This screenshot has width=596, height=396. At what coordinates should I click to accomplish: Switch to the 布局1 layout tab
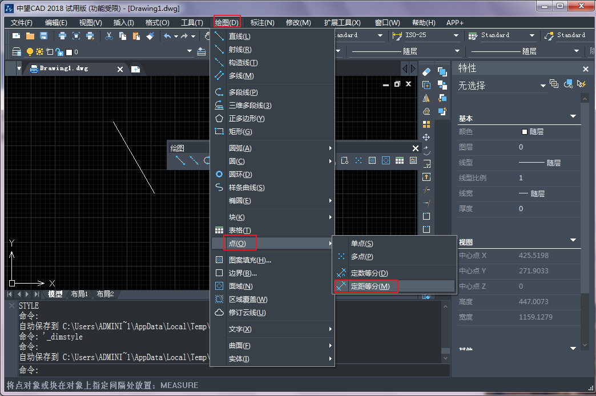[80, 294]
